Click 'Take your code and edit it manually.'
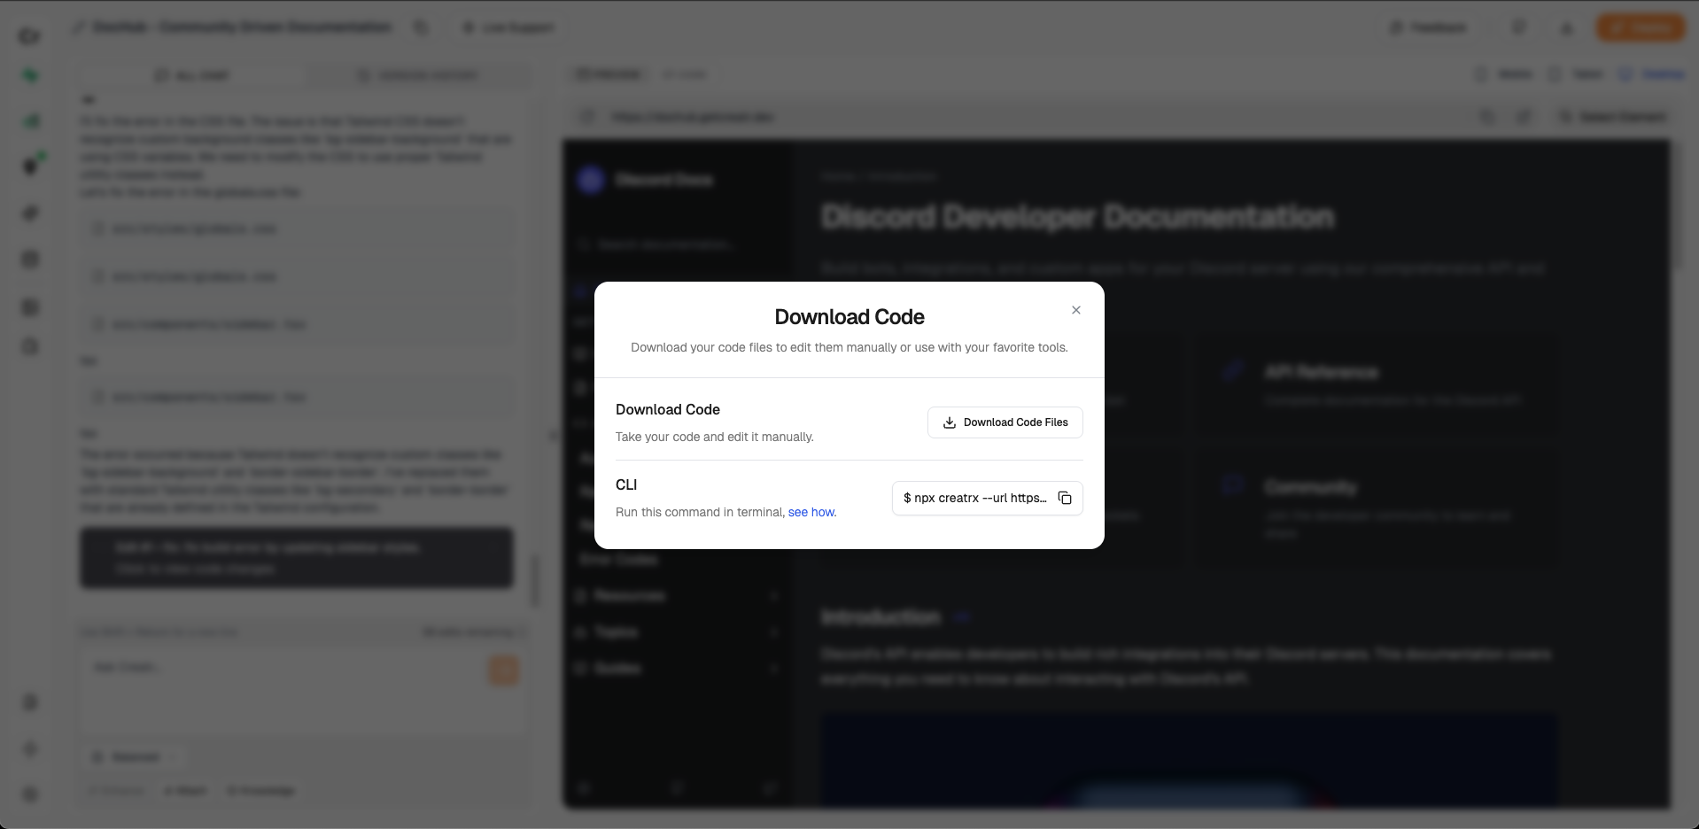Screen dimensions: 1699x829 (x=715, y=437)
